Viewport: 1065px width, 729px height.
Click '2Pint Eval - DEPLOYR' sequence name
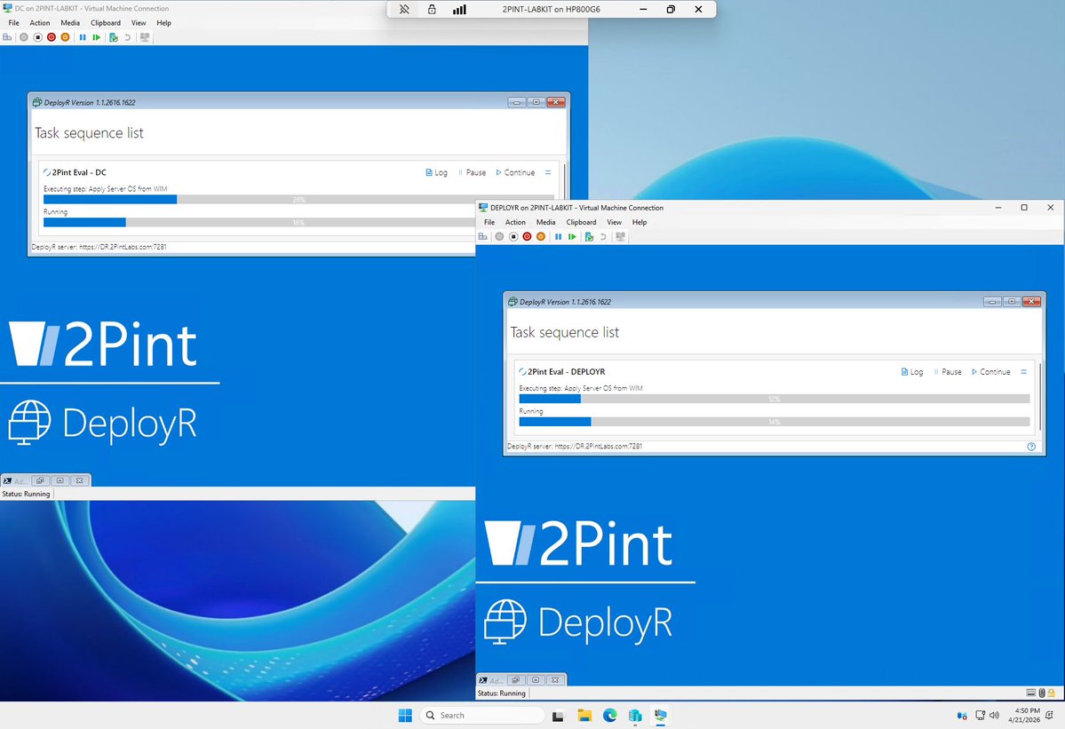coord(567,372)
